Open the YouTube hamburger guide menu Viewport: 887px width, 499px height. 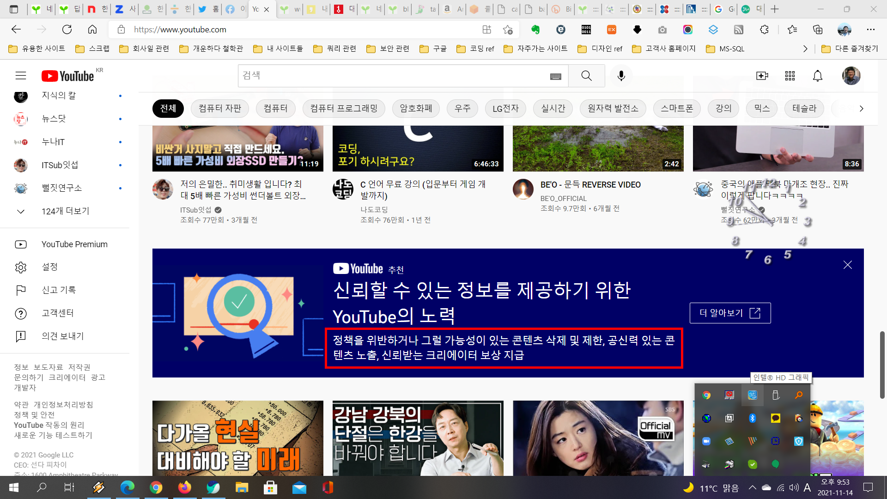[21, 76]
